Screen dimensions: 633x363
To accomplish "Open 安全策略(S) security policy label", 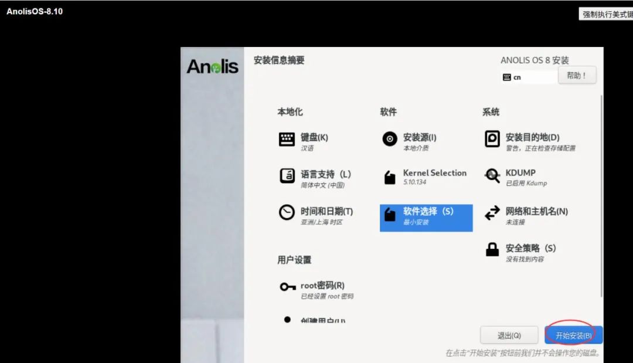I will click(x=530, y=248).
